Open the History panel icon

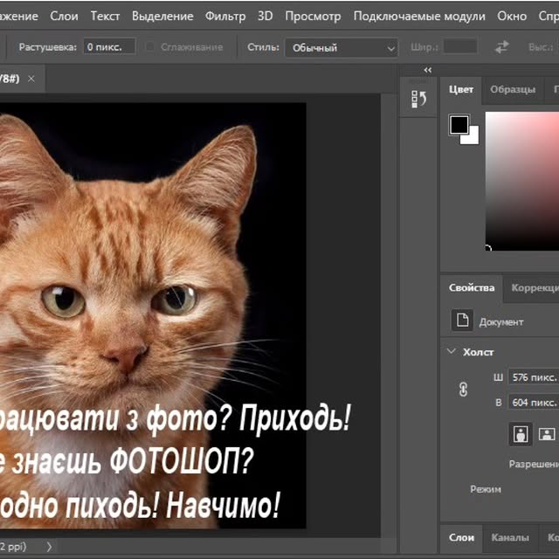[x=419, y=99]
